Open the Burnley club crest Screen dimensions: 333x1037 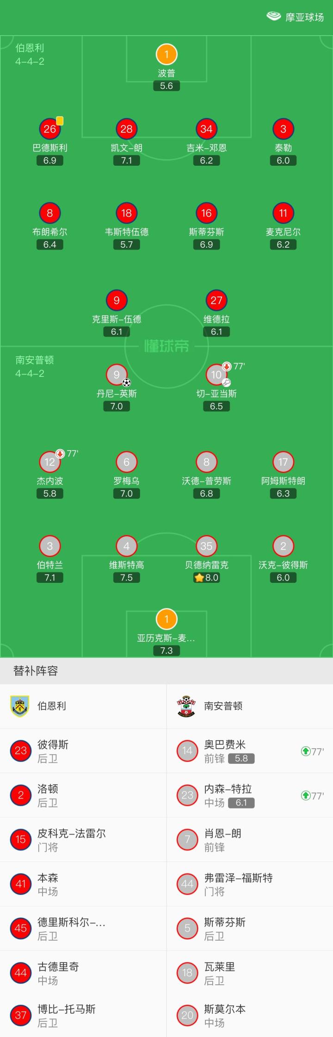click(19, 706)
